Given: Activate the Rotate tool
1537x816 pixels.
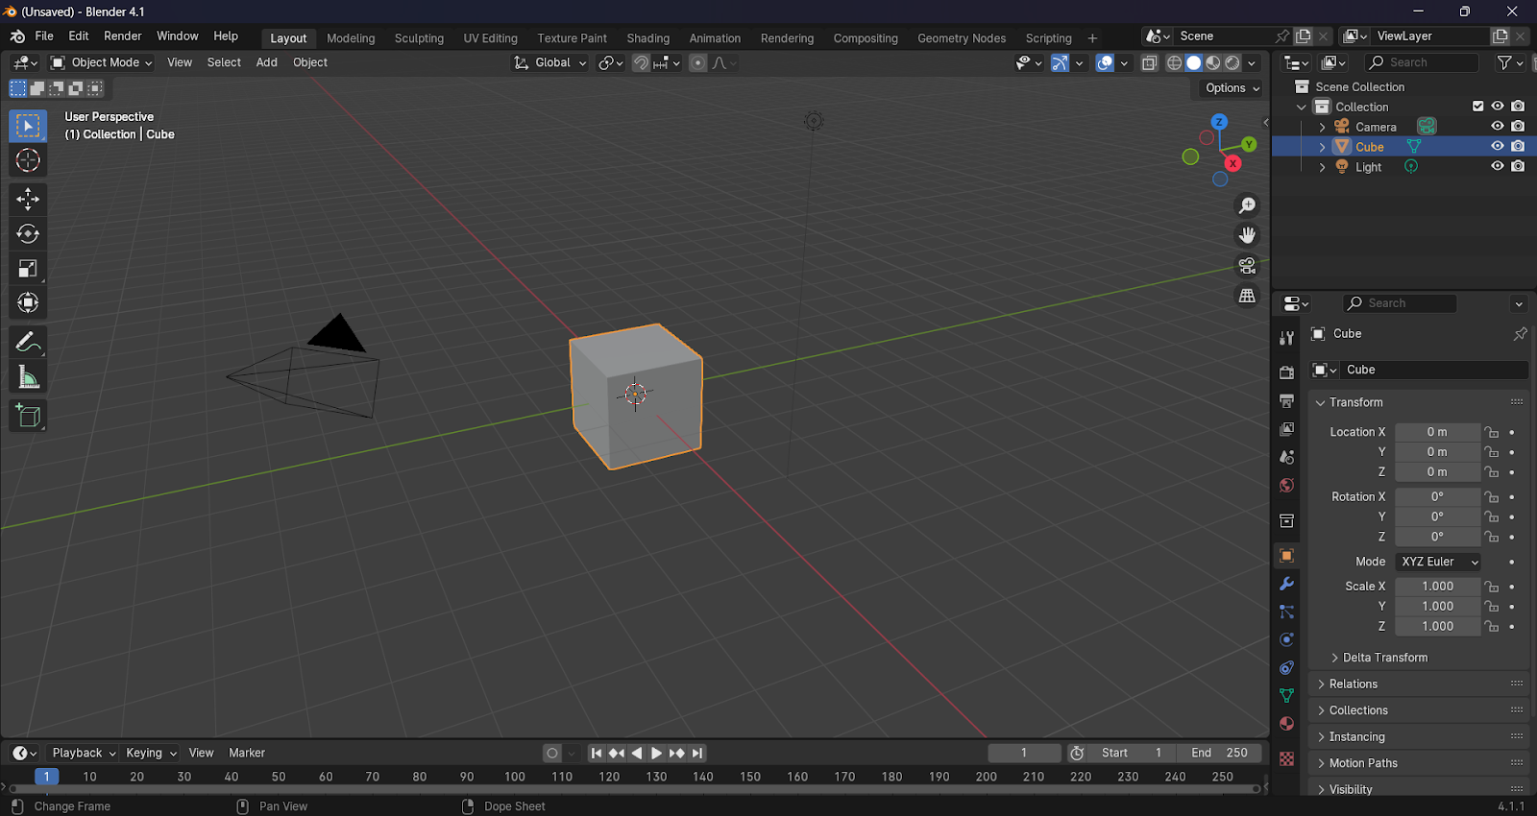Looking at the screenshot, I should tap(28, 234).
